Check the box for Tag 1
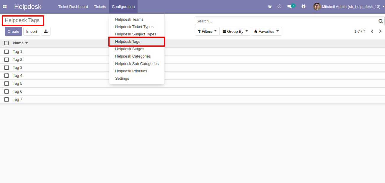 [x=6, y=52]
